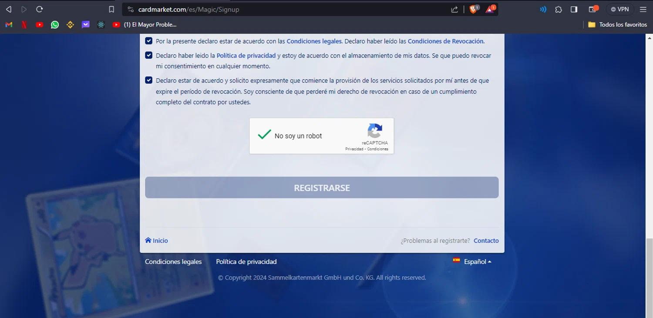Open the Brave Shields lion icon
This screenshot has width=653, height=318.
pos(474,9)
